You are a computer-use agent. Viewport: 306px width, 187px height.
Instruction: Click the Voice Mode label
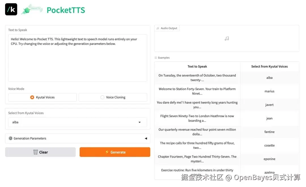click(16, 89)
